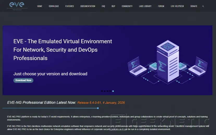
Task: Click the active fifth carousel dot
Action: (113, 91)
